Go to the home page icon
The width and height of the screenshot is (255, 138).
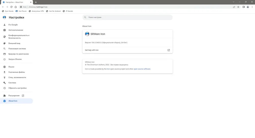click(x=16, y=7)
